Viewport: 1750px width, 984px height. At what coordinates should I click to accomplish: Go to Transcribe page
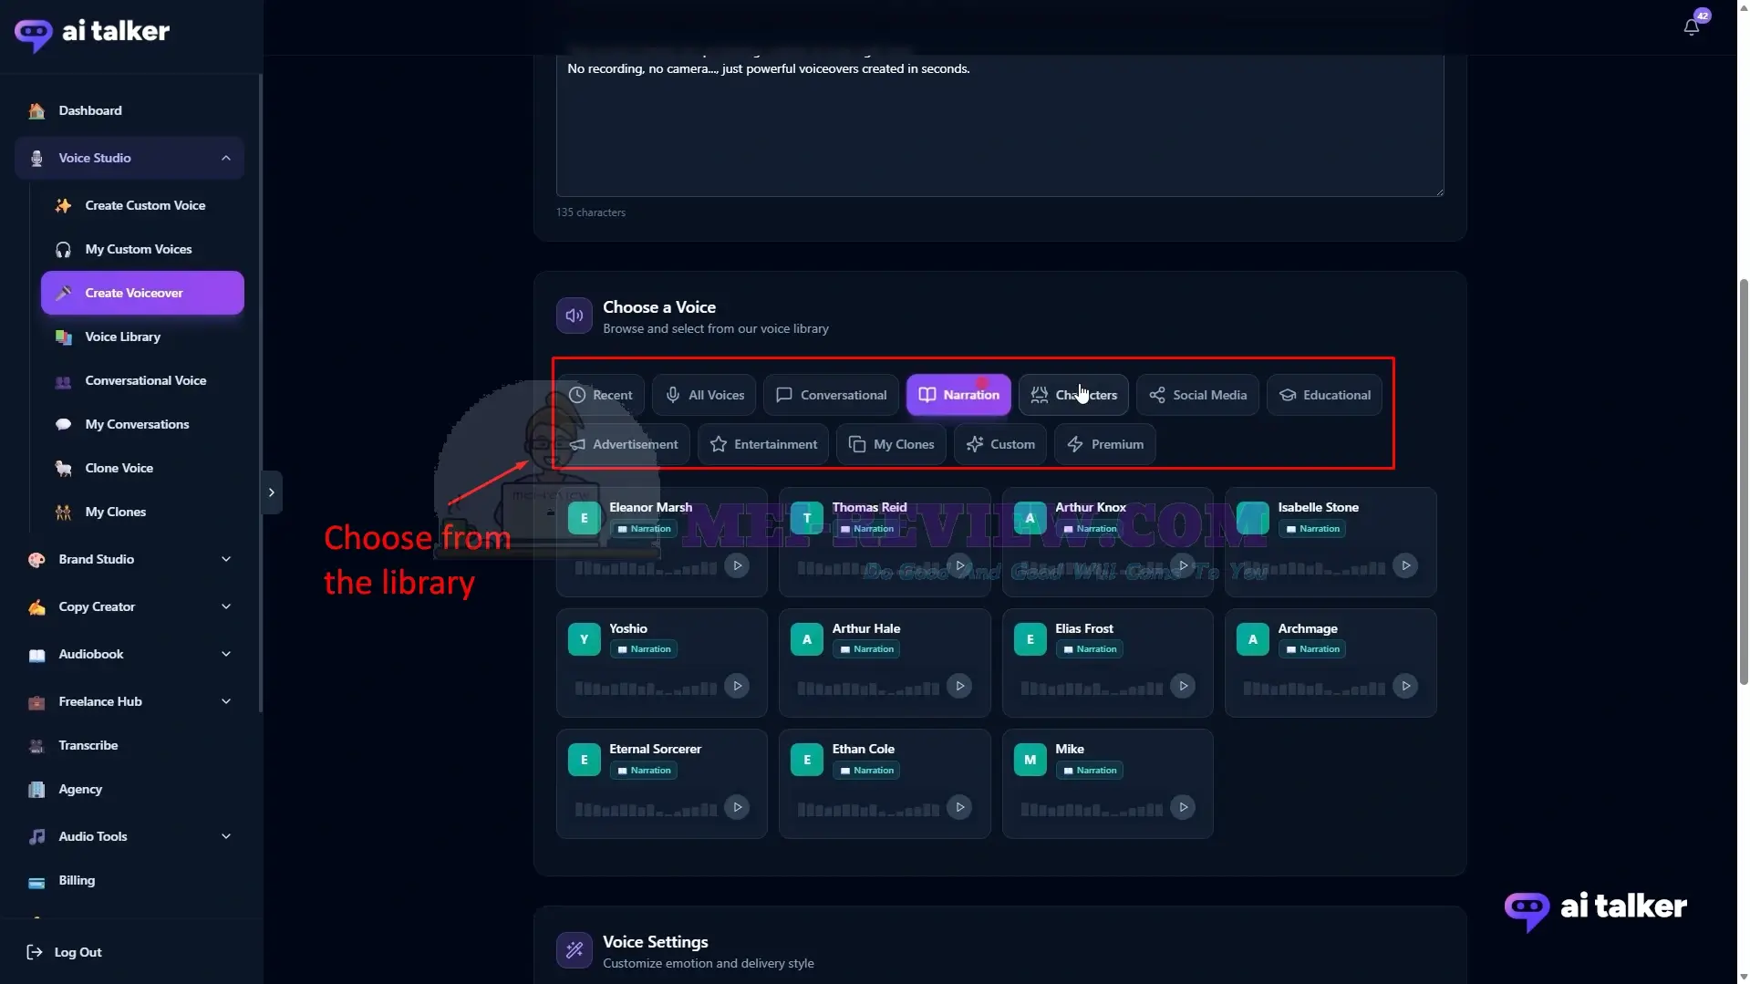click(129, 745)
